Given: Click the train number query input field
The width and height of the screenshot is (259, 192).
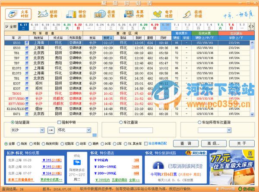Looking at the screenshot, I should click(x=136, y=130).
